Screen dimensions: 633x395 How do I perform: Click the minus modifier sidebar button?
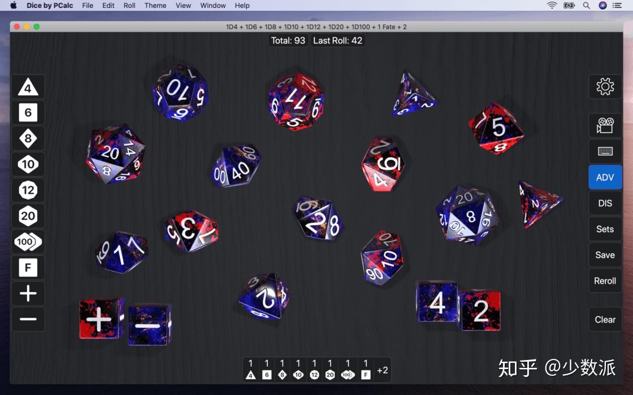(28, 319)
